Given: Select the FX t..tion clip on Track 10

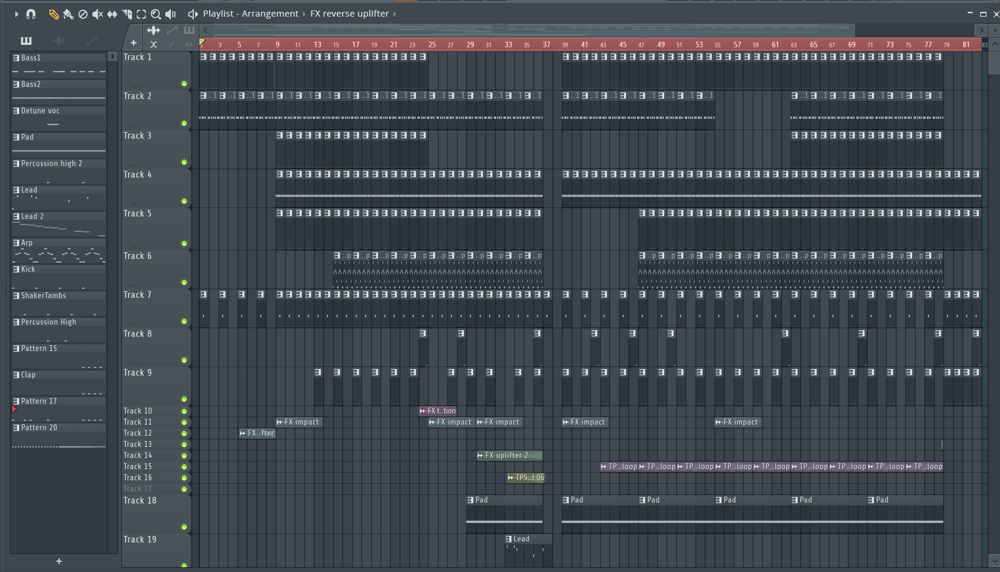Looking at the screenshot, I should (437, 411).
